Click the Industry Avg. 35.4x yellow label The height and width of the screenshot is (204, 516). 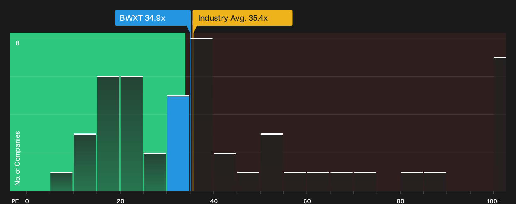click(x=242, y=18)
